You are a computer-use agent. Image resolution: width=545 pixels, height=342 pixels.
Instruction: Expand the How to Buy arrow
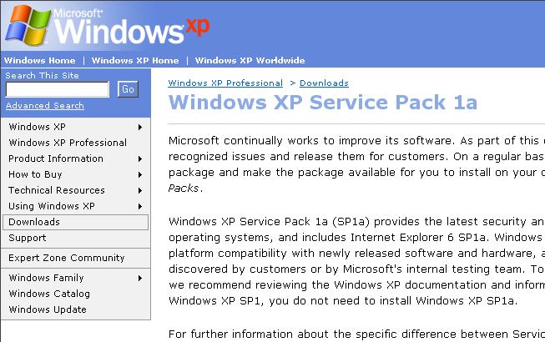pos(140,174)
